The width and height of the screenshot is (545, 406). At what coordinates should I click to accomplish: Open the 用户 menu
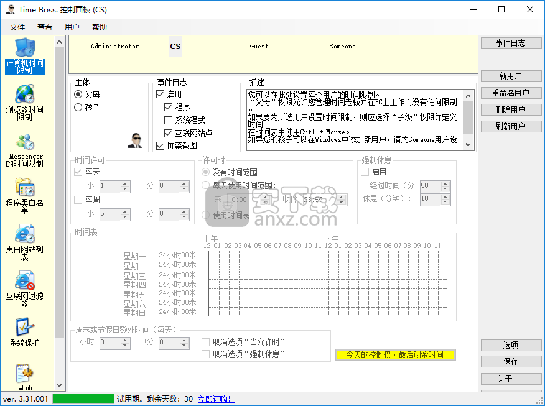point(72,27)
